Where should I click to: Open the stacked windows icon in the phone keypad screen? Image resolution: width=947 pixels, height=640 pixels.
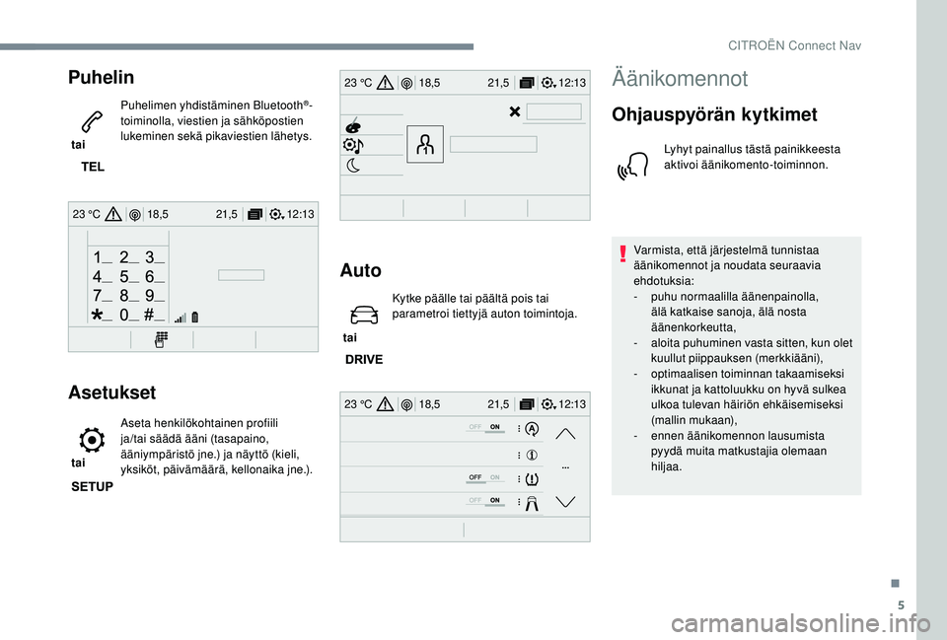click(x=255, y=214)
